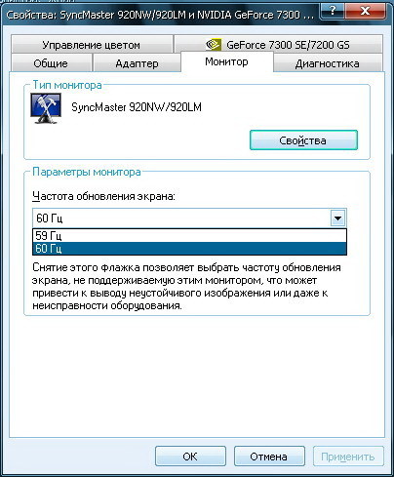
Task: Switch to the Общие tab
Action: 51,63
